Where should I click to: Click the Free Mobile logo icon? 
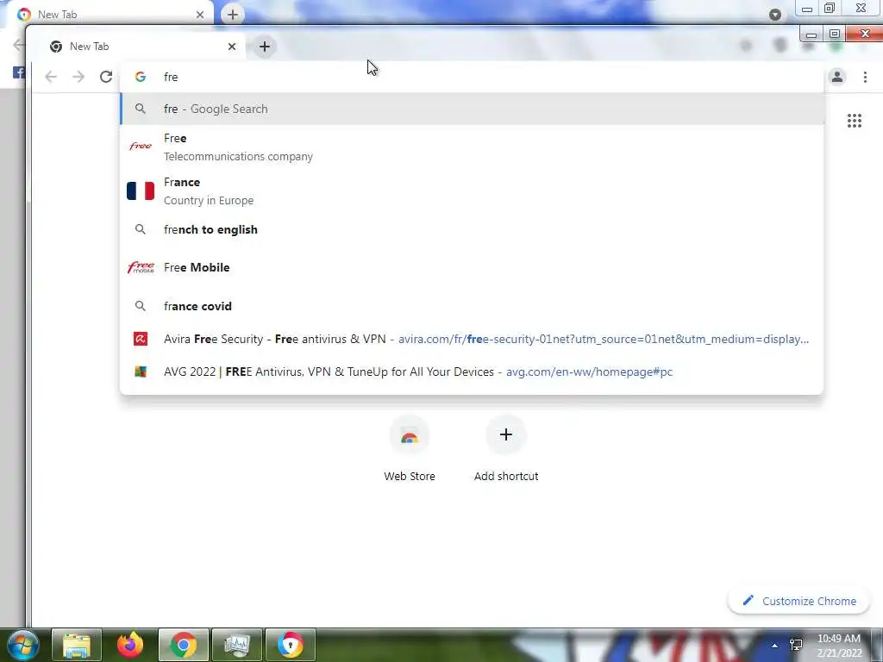click(x=141, y=267)
